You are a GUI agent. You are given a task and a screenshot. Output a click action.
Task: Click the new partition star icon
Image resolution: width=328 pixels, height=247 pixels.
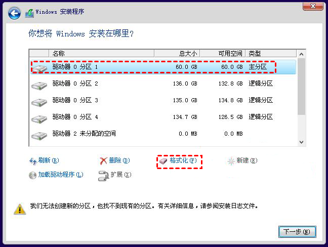click(231, 161)
